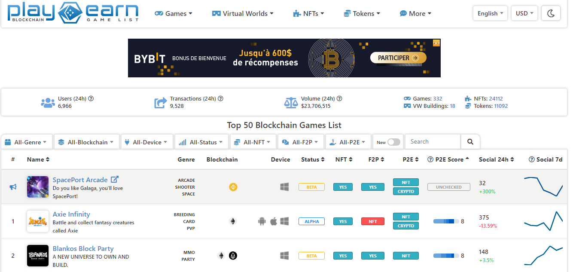Image resolution: width=573 pixels, height=272 pixels.
Task: Click the Tokens count 11092 link
Action: pyautogui.click(x=501, y=106)
